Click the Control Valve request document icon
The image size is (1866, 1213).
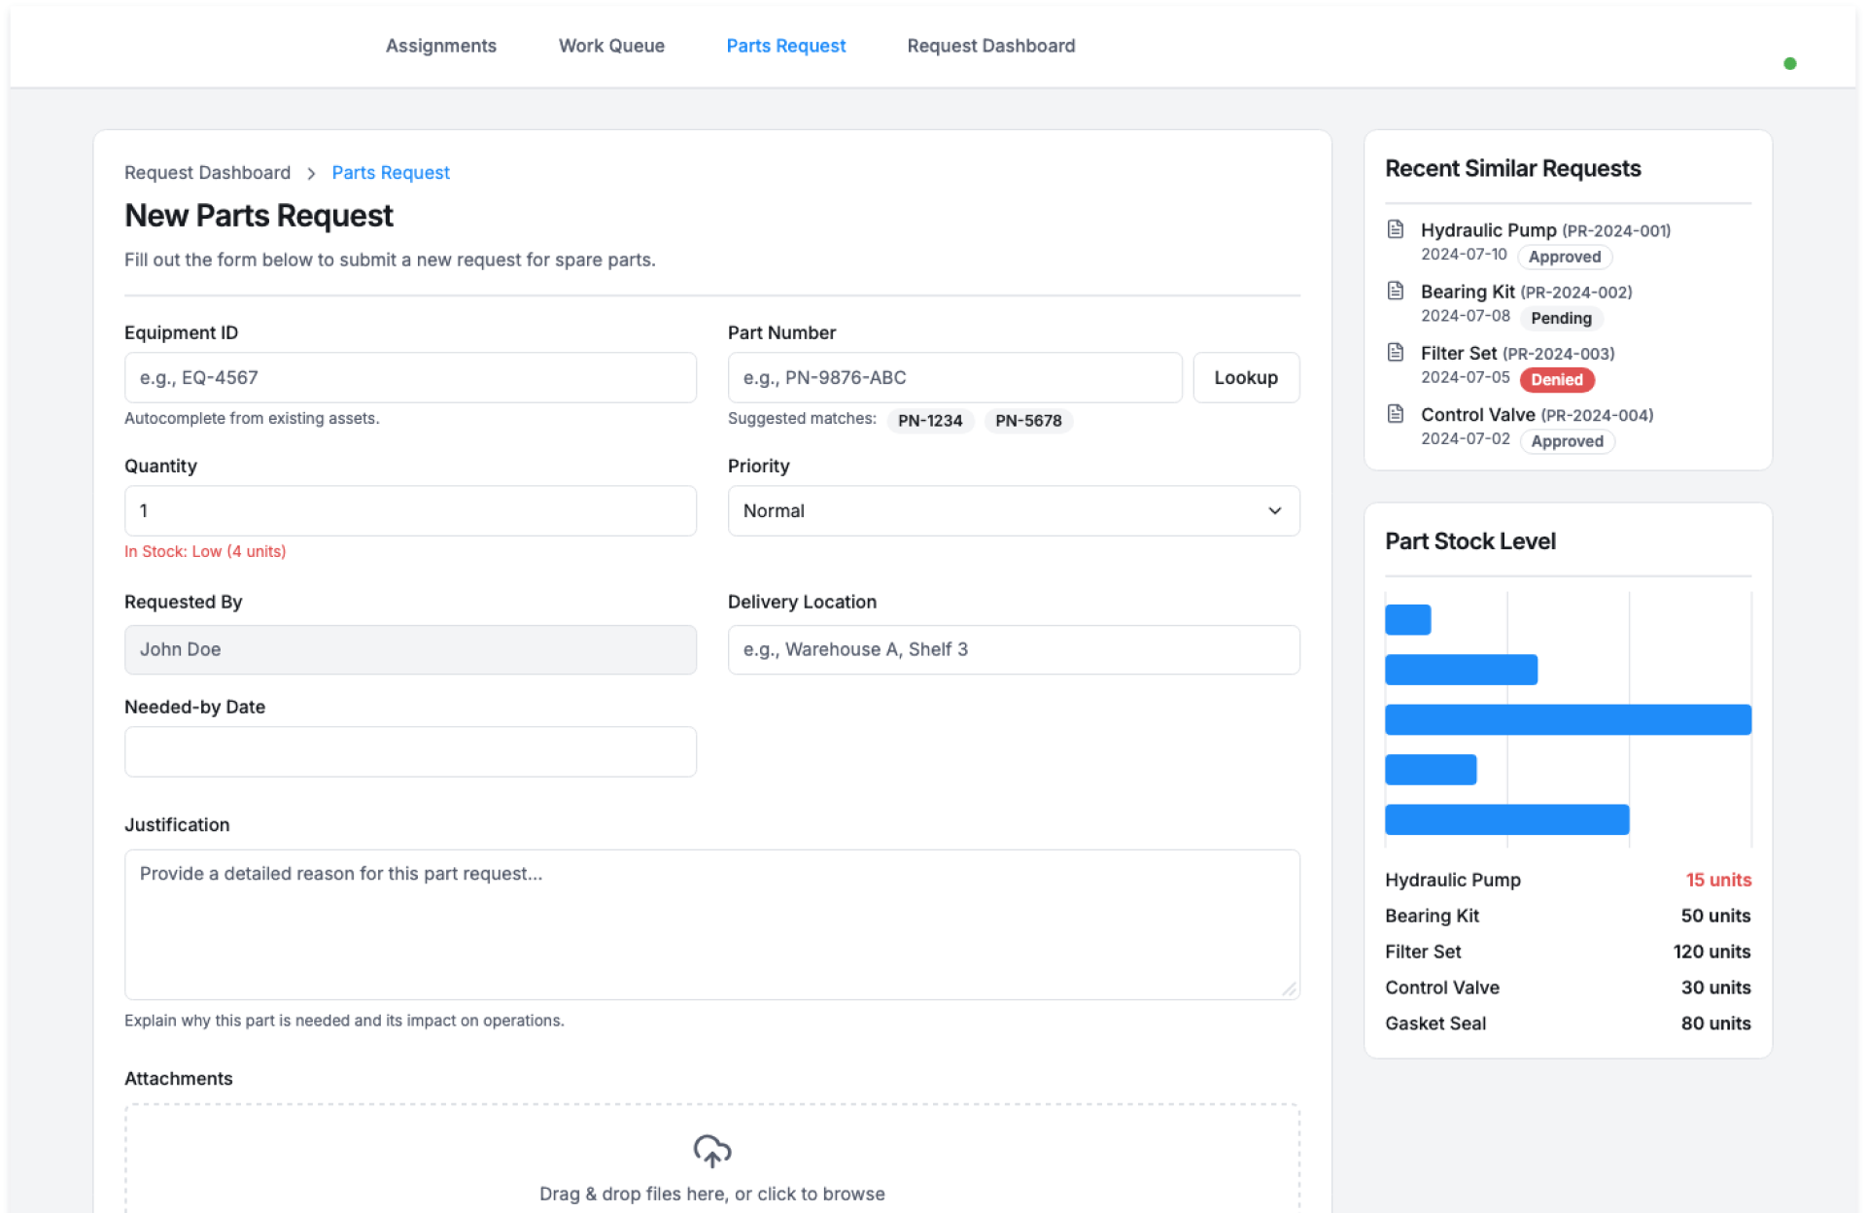(1396, 414)
